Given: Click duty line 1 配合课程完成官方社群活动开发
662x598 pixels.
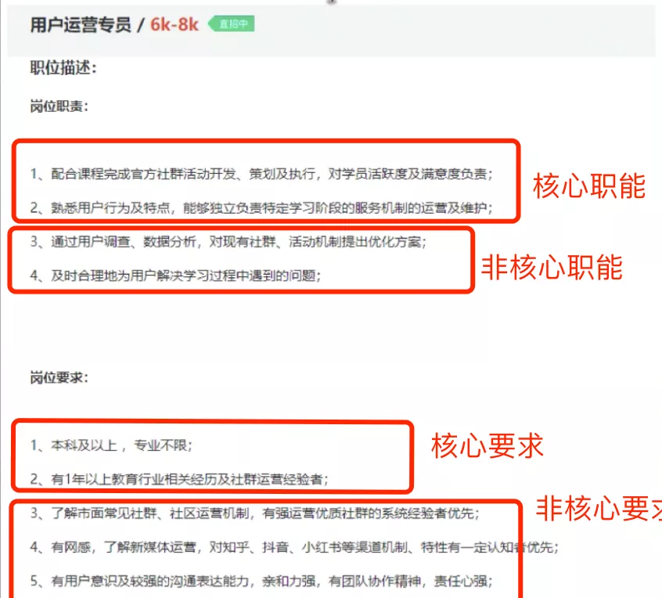Looking at the screenshot, I should point(261,174).
